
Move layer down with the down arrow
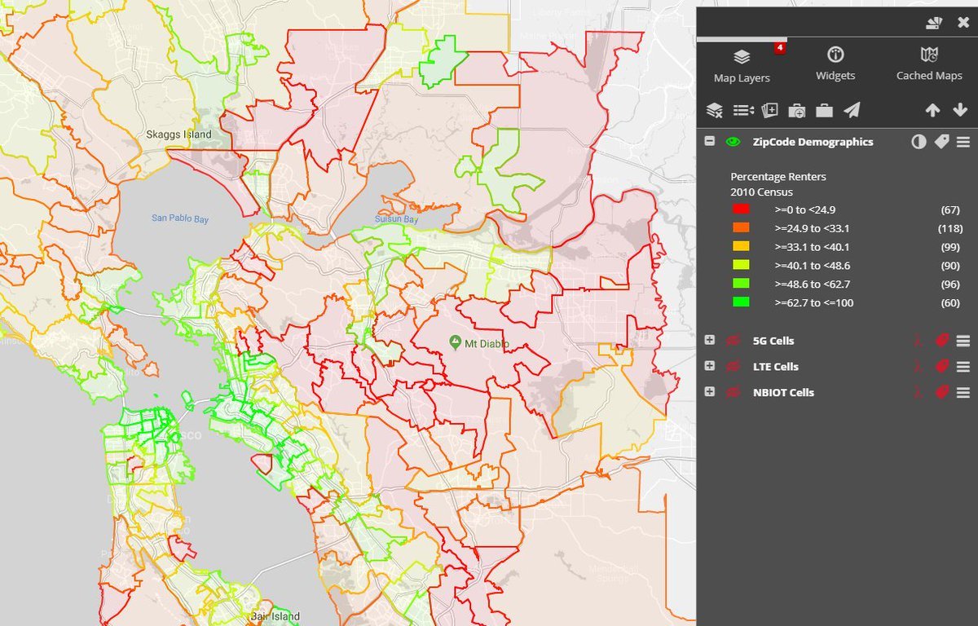pyautogui.click(x=959, y=110)
